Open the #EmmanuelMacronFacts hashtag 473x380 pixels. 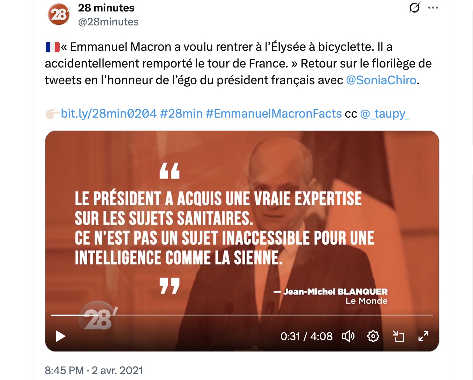pyautogui.click(x=274, y=113)
